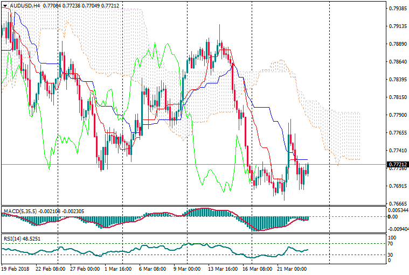
Task: Pick the 0.78640 price scale value
Action: pyautogui.click(x=397, y=62)
